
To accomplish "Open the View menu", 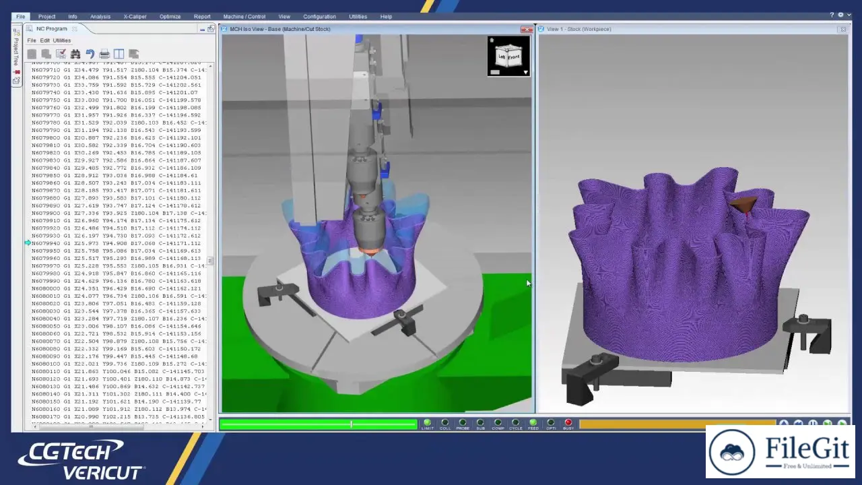I will pyautogui.click(x=284, y=16).
